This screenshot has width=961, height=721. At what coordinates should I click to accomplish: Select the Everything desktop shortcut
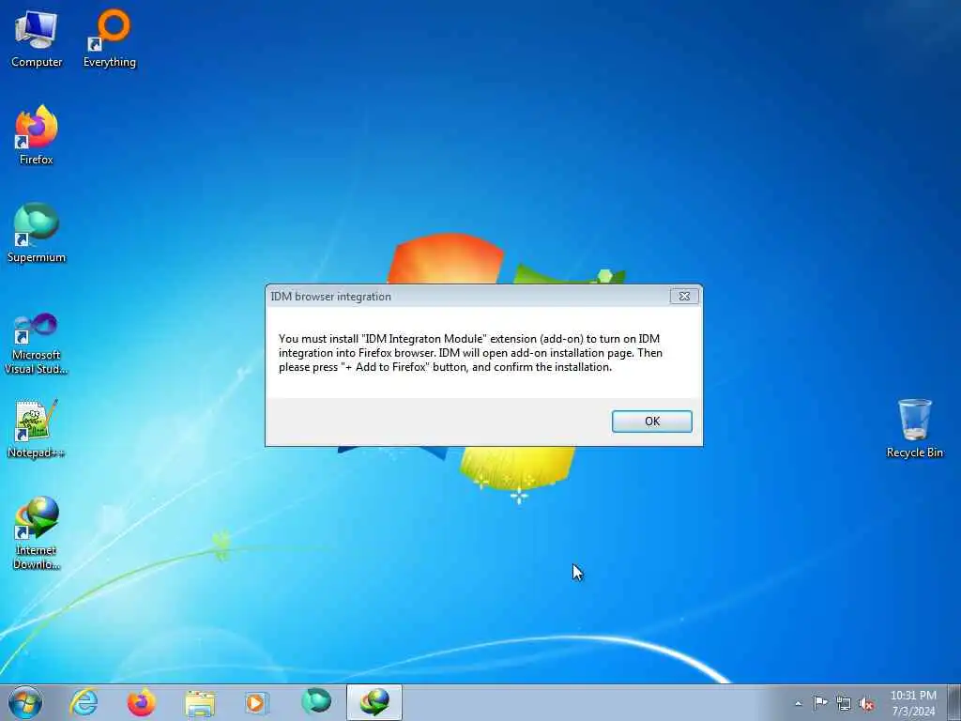coord(110,38)
